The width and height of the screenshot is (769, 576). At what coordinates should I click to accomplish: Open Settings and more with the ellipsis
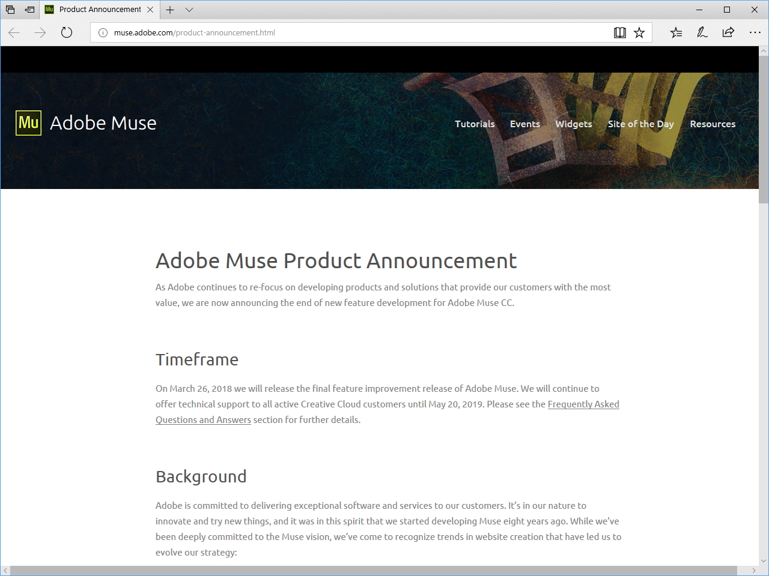755,32
